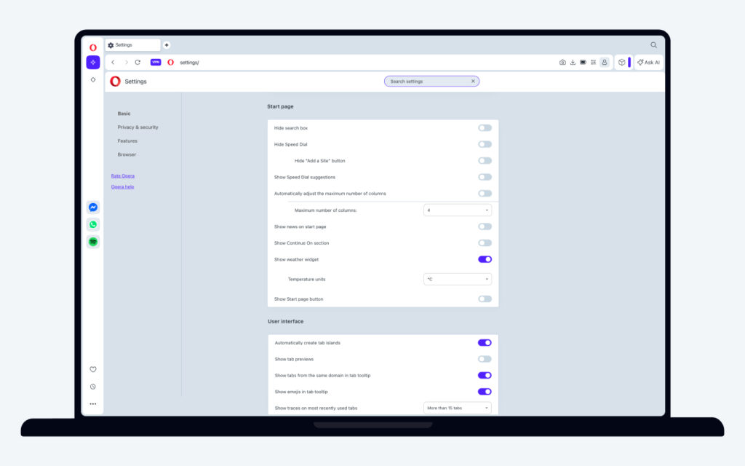The image size is (745, 466).
Task: Select Privacy & security in settings menu
Action: click(138, 127)
